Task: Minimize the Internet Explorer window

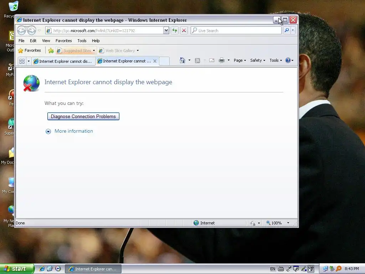Action: coord(277,20)
